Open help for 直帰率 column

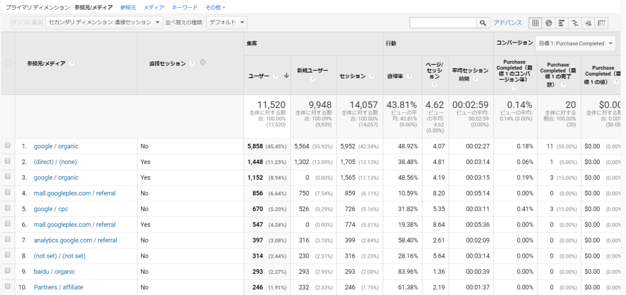pyautogui.click(x=409, y=76)
